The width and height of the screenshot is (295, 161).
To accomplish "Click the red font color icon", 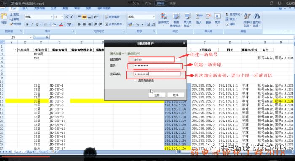I will coord(61,24).
